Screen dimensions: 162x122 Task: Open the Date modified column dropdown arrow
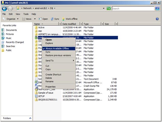81,24
